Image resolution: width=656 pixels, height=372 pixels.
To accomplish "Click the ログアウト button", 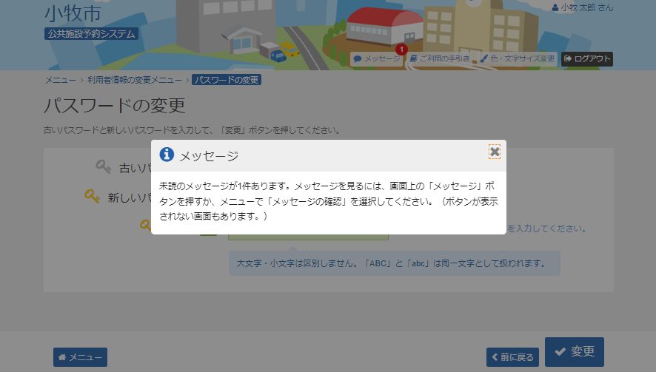I will (x=587, y=59).
